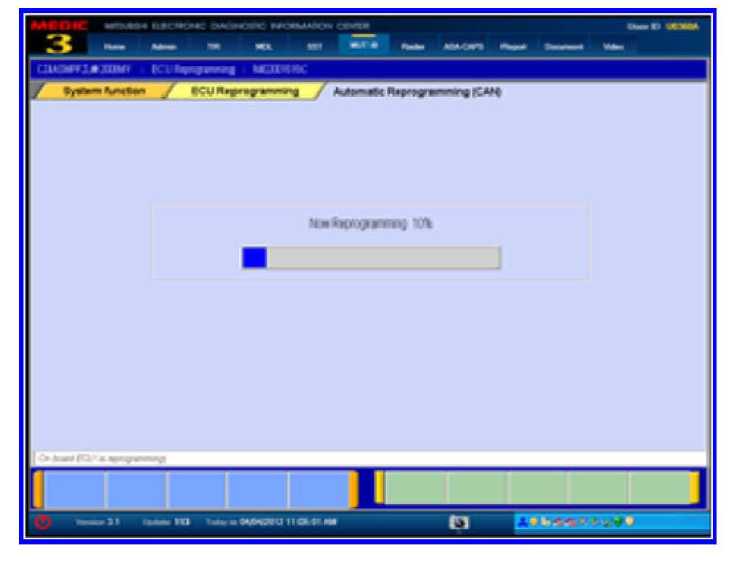Select the MUT-III tab
Image resolution: width=729 pixels, height=573 pixels.
358,45
